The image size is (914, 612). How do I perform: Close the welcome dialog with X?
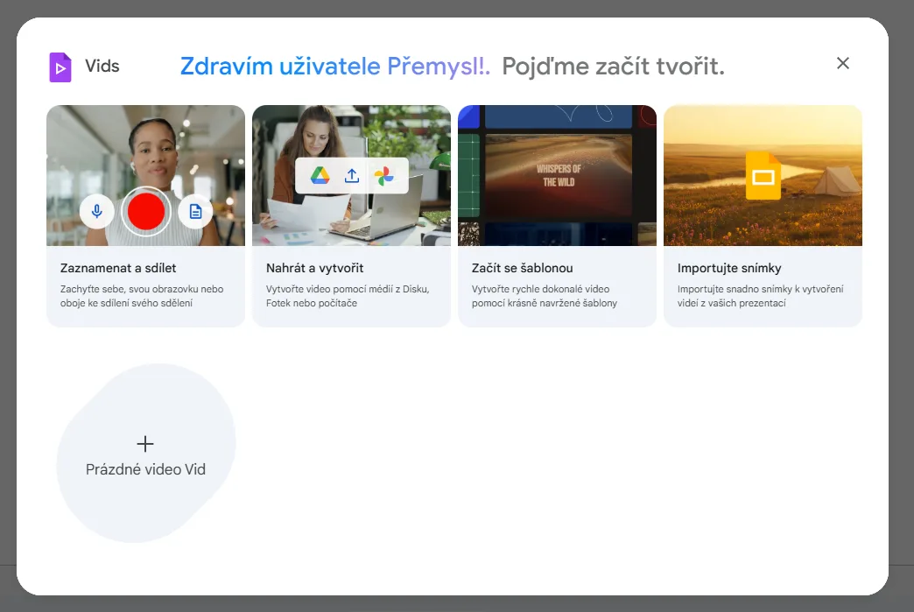pyautogui.click(x=842, y=63)
